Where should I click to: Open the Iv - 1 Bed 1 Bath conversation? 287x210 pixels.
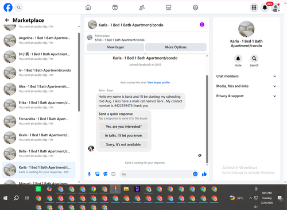39,72
